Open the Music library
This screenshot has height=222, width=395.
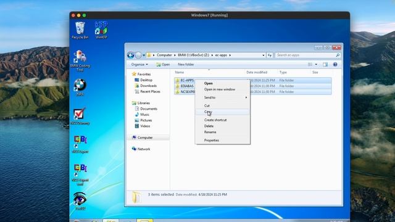coord(142,115)
